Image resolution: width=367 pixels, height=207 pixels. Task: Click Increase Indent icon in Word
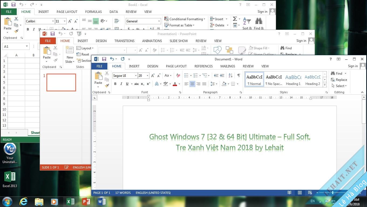coord(222,75)
